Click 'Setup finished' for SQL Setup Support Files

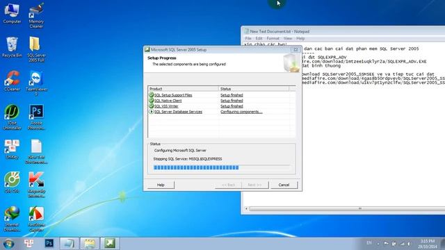point(232,95)
